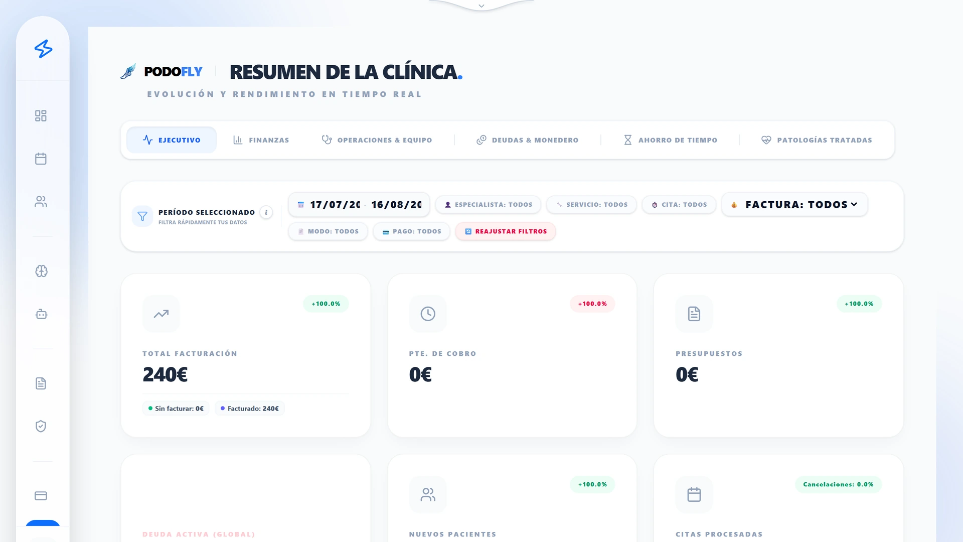Open the shield check icon in sidebar
The image size is (963, 542).
click(x=41, y=426)
